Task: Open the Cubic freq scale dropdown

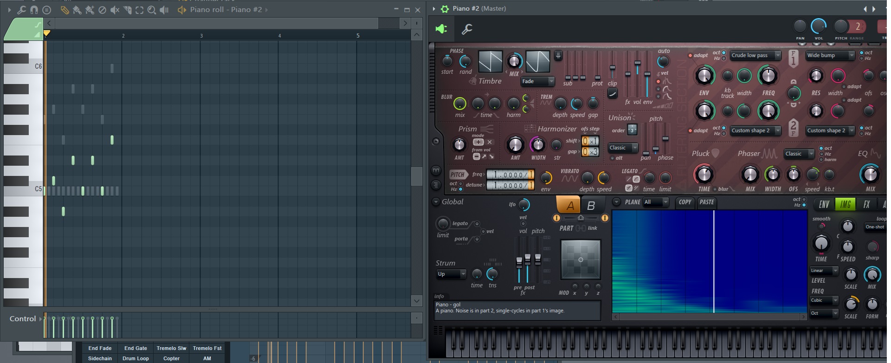Action: pyautogui.click(x=824, y=300)
